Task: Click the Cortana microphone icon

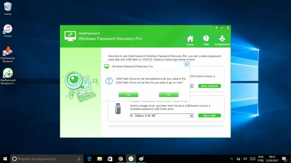Action: click(x=79, y=159)
